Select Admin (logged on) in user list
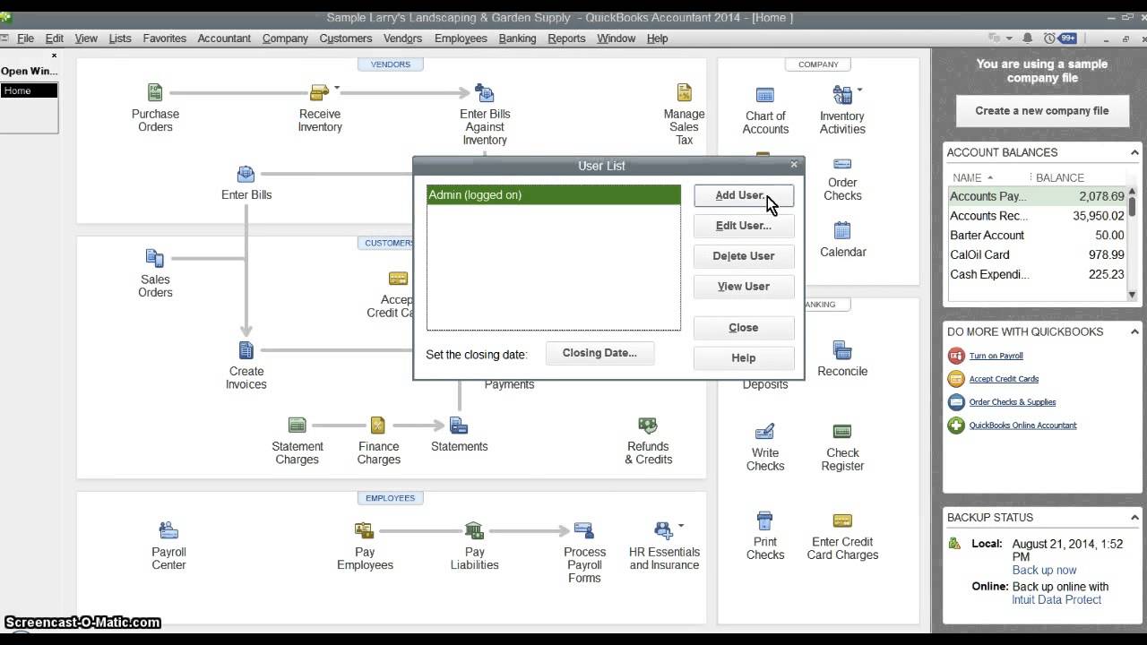Image resolution: width=1147 pixels, height=645 pixels. 554,194
